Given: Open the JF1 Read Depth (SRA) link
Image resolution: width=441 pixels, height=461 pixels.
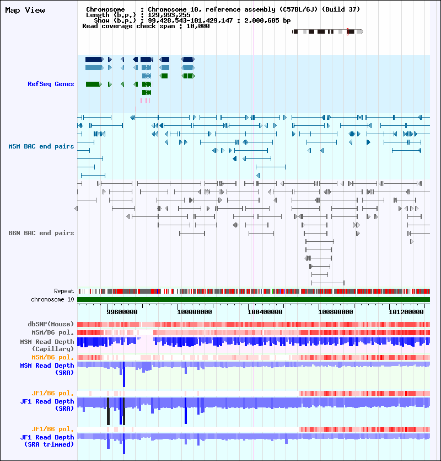Looking at the screenshot, I should point(47,405).
